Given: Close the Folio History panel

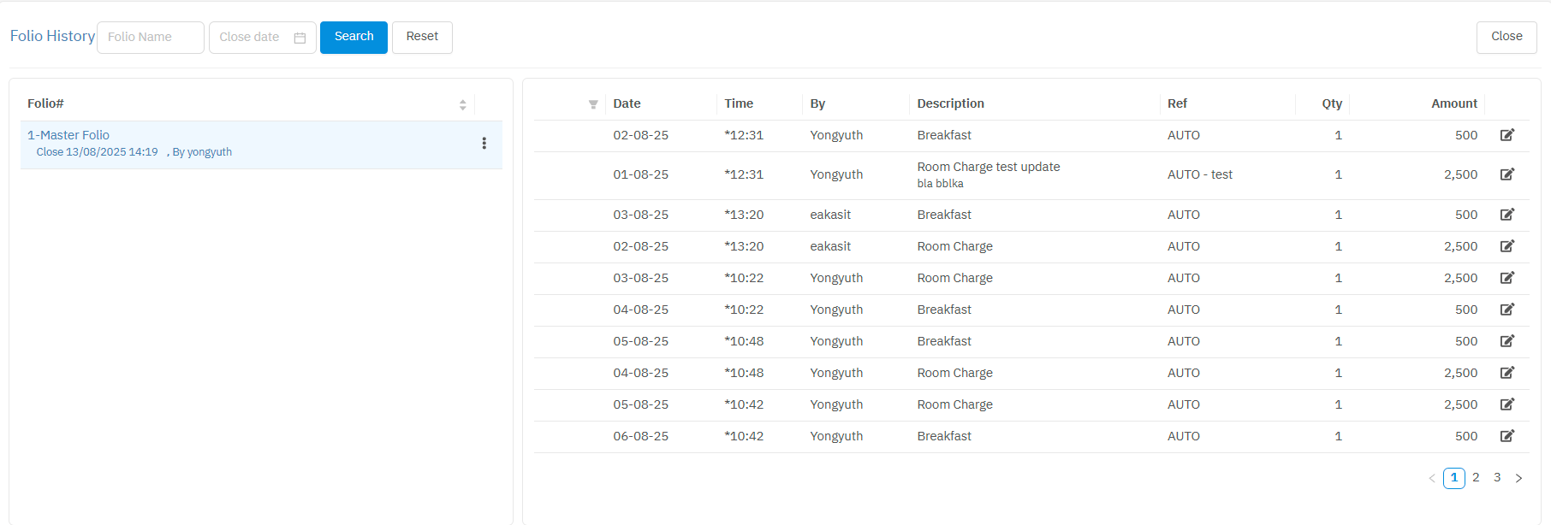Looking at the screenshot, I should [x=1506, y=37].
